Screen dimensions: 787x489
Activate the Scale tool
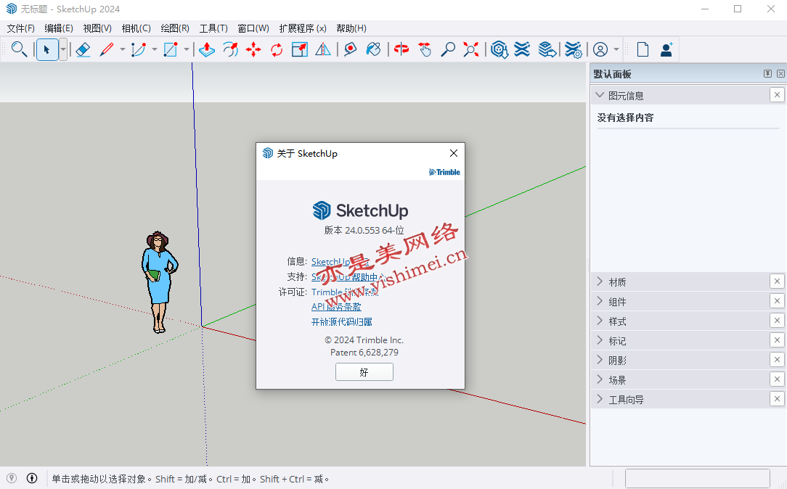300,49
